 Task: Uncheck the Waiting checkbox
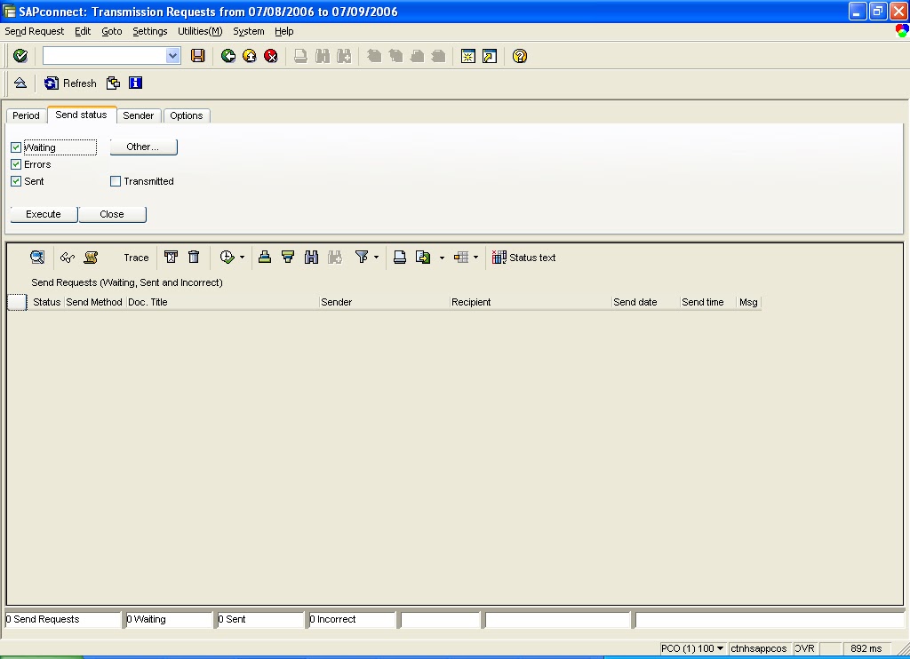coord(16,147)
